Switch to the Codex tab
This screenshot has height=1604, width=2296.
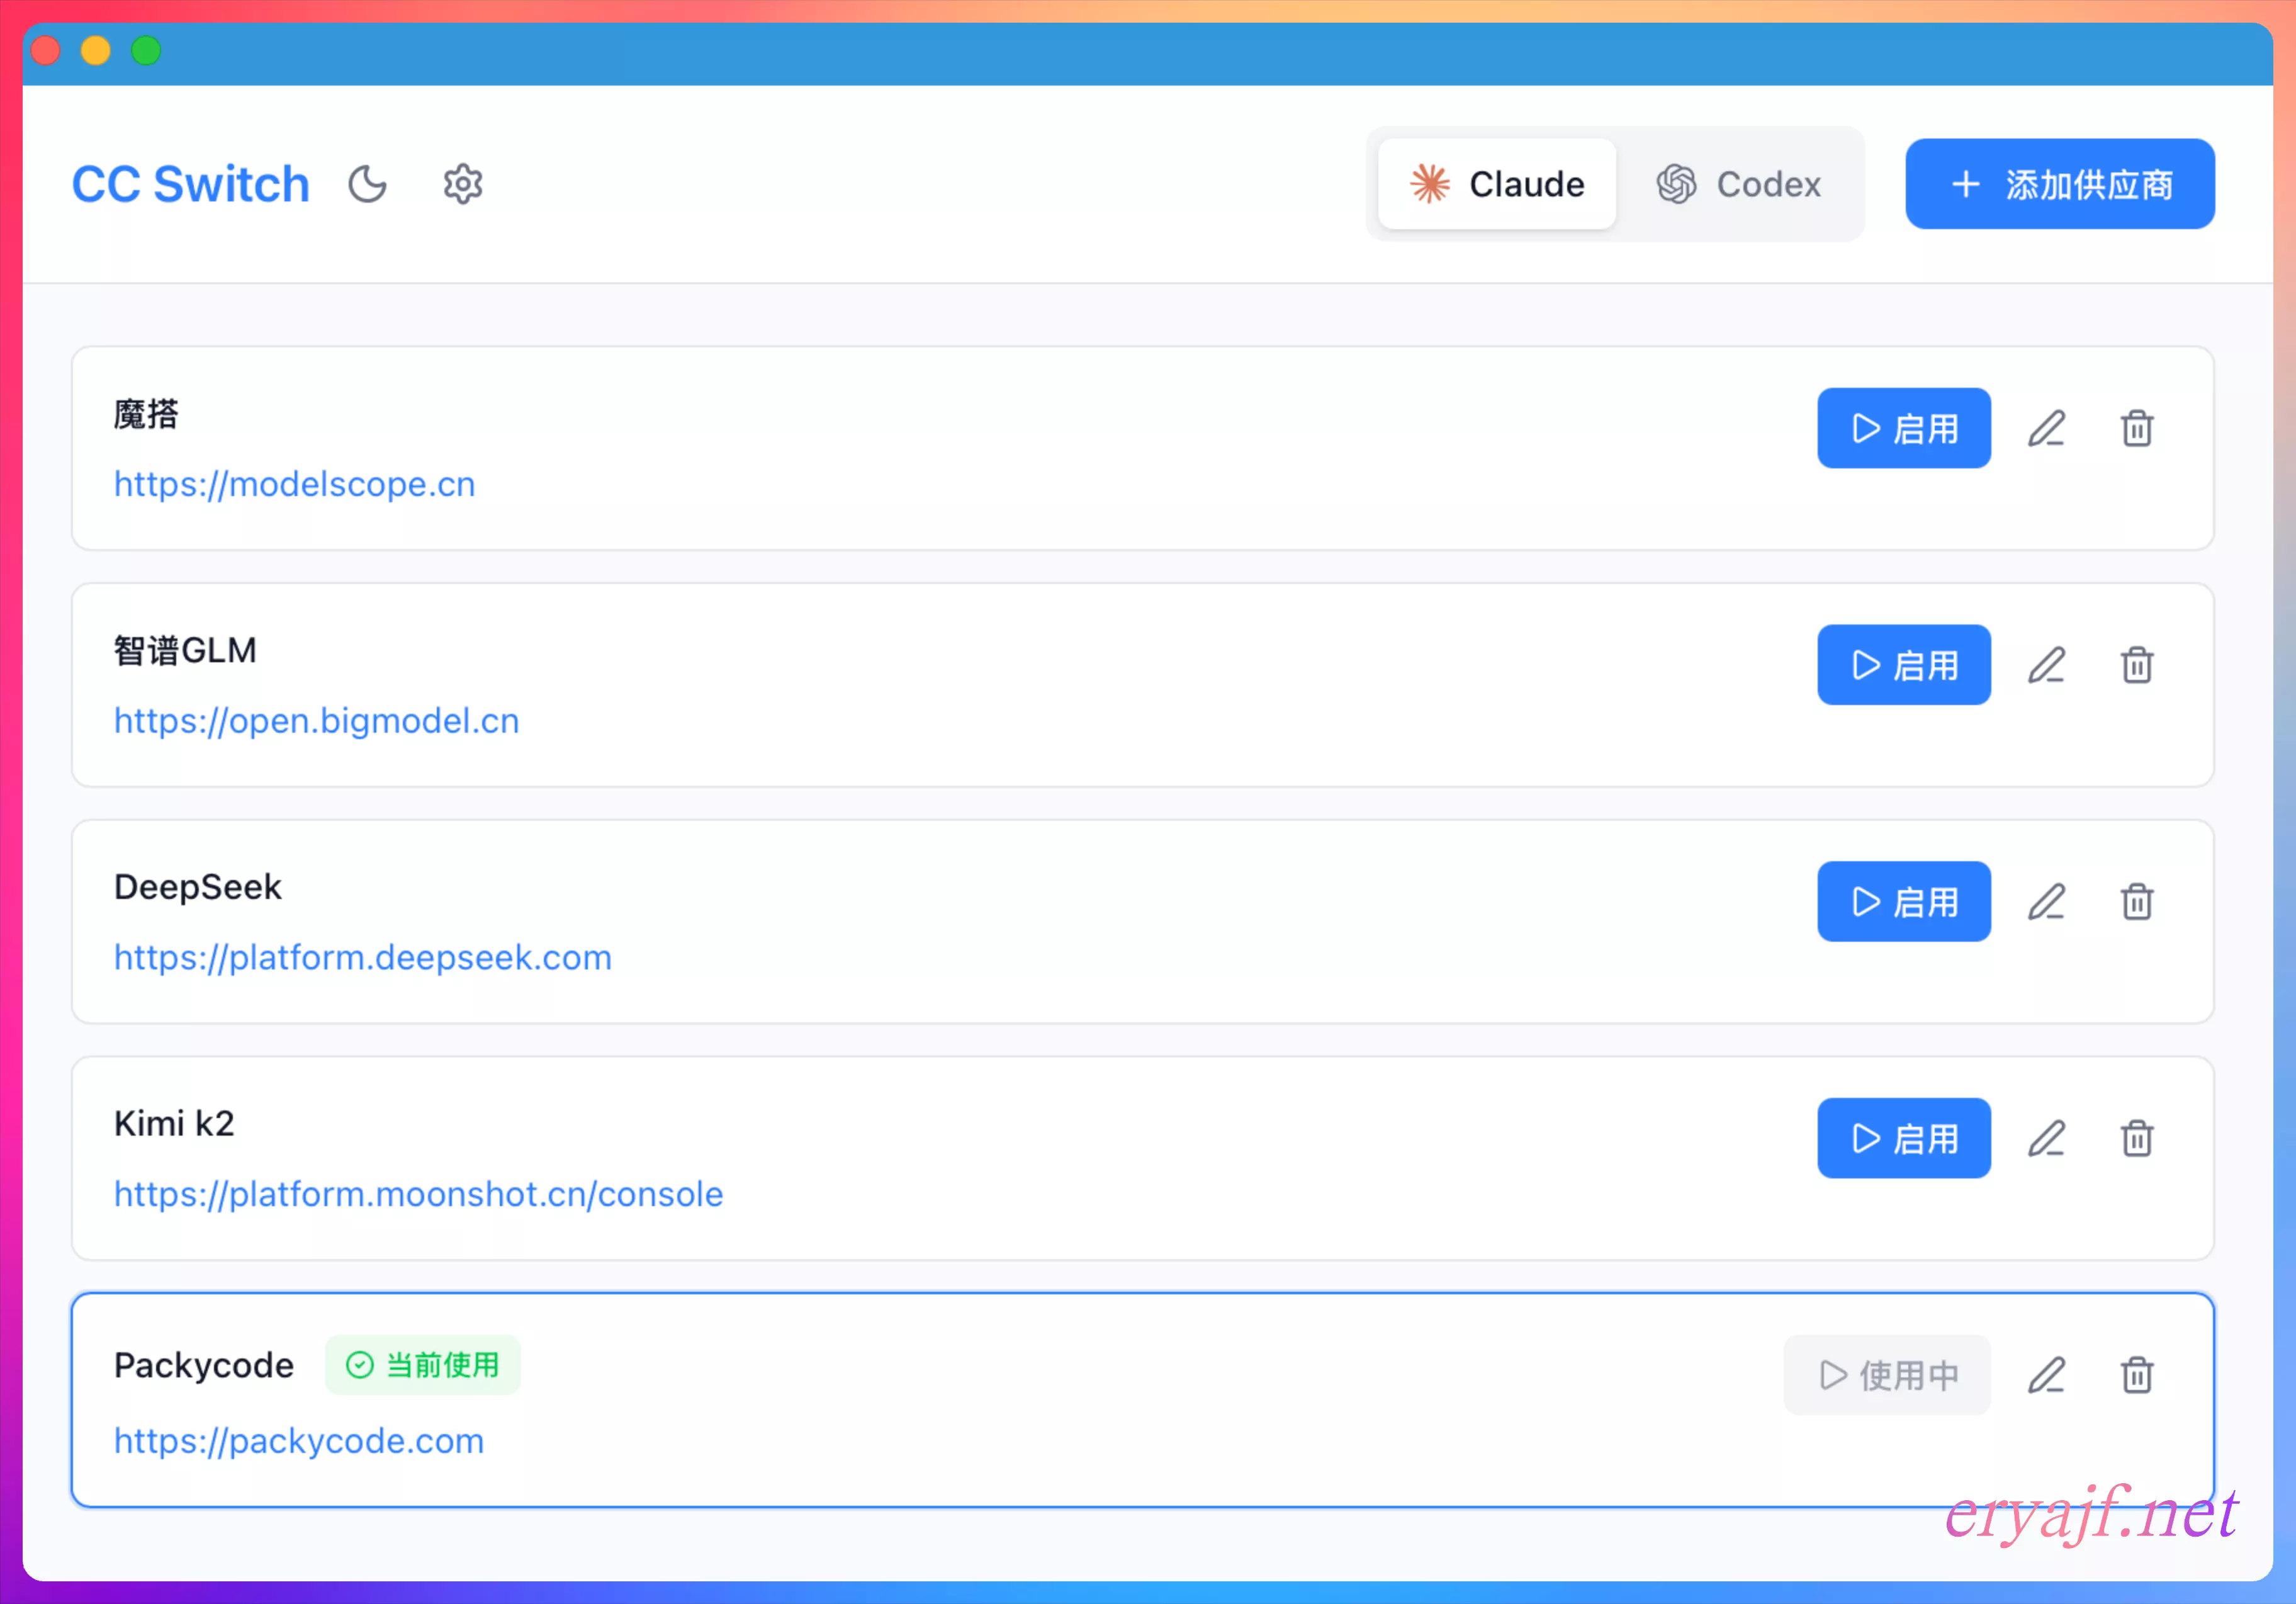pos(1739,185)
